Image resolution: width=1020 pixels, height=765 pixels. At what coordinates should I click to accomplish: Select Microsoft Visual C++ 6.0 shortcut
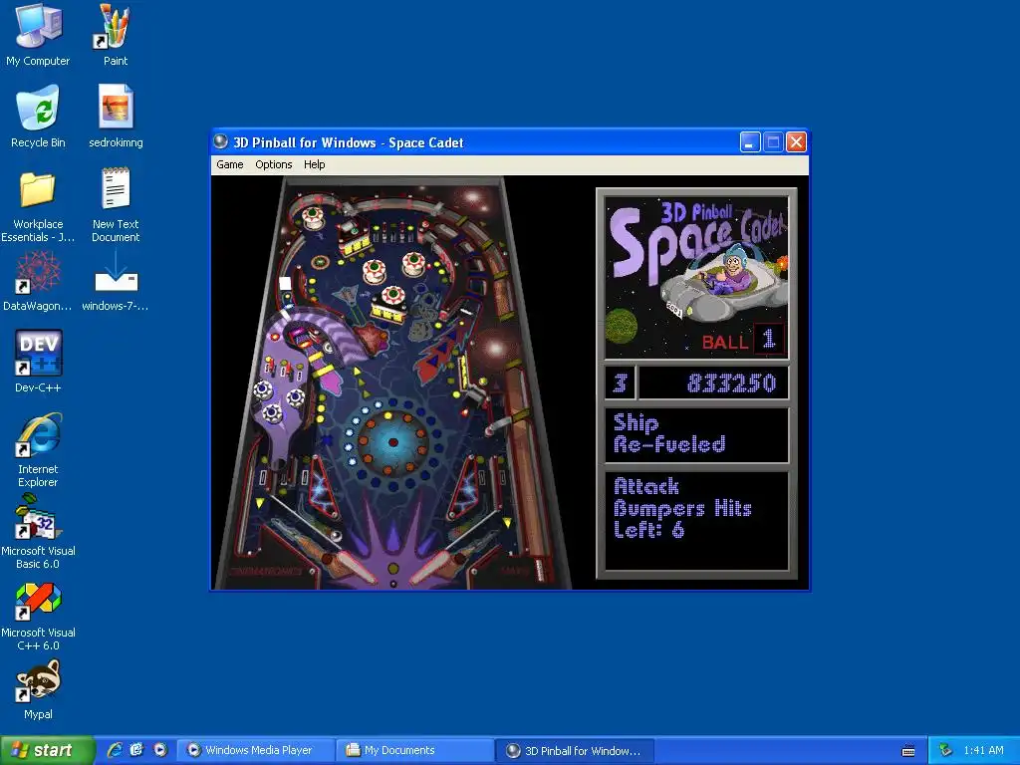tap(38, 616)
